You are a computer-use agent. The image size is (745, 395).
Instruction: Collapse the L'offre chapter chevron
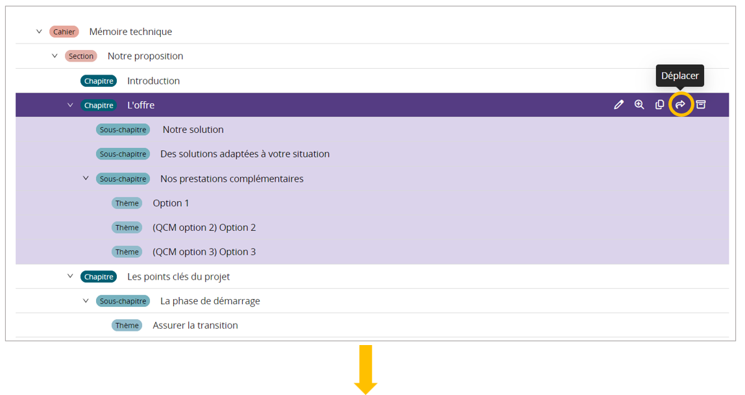70,105
